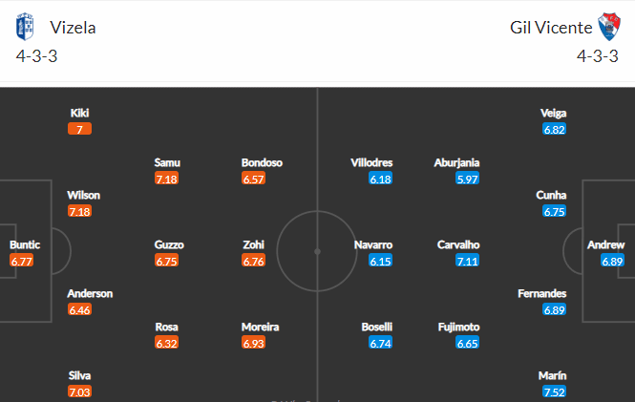Screen dimensions: 635x402
Task: Select Kiki's rating badge showing 7
Action: click(80, 129)
